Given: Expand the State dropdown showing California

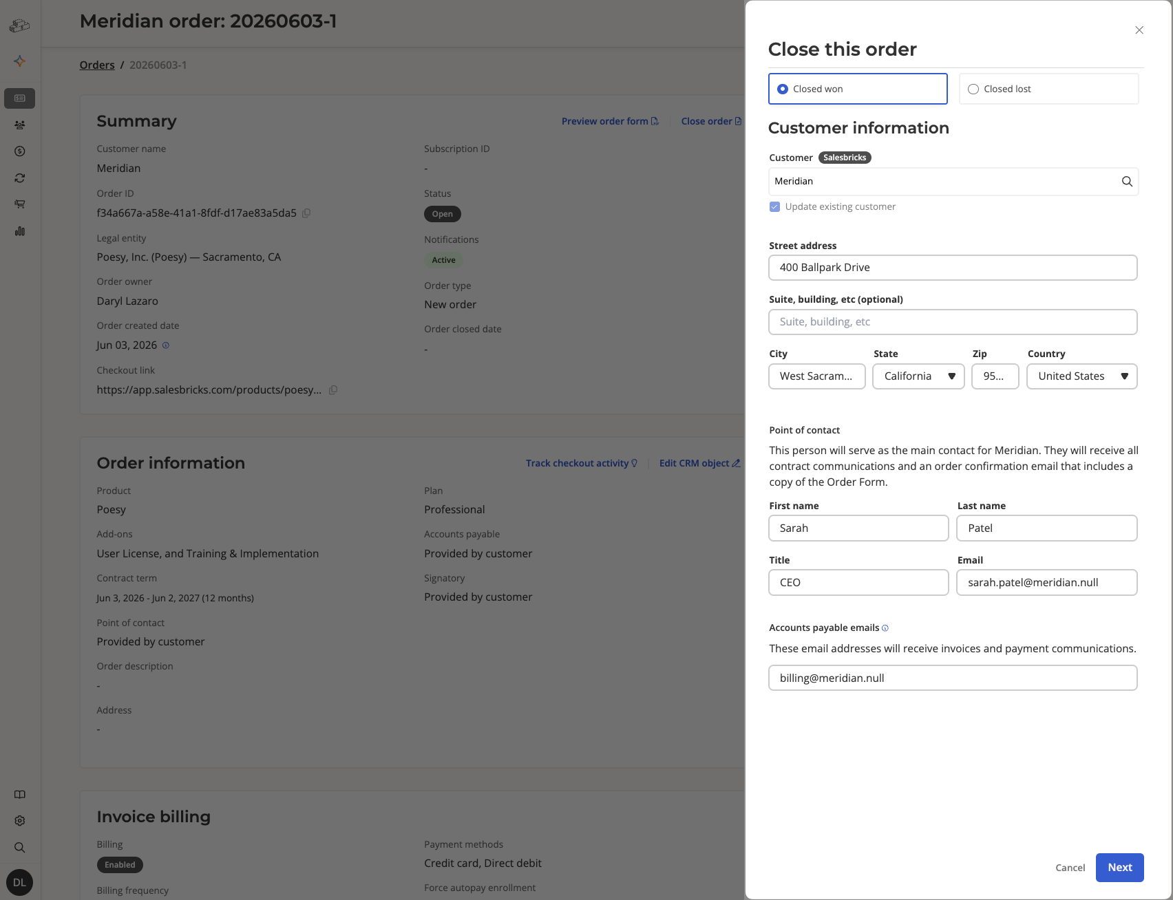Looking at the screenshot, I should tap(918, 376).
